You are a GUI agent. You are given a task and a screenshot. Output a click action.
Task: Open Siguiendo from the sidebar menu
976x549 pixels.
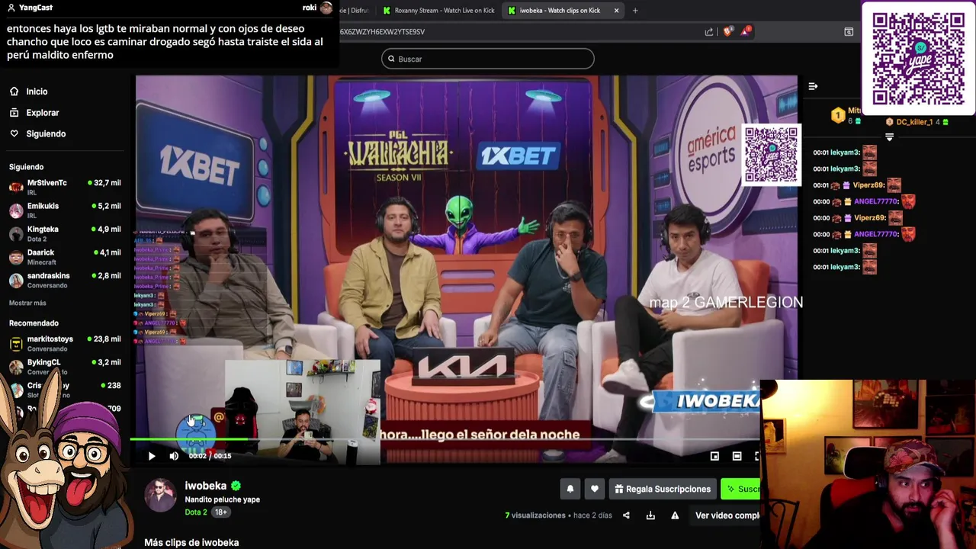[x=46, y=133]
